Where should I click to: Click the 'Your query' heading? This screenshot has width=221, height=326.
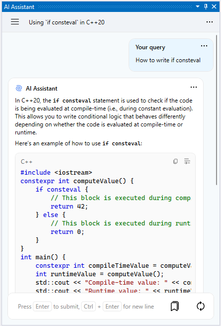[x=150, y=47]
